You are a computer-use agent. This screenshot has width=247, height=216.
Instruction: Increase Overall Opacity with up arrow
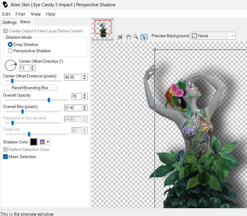click(x=85, y=95)
